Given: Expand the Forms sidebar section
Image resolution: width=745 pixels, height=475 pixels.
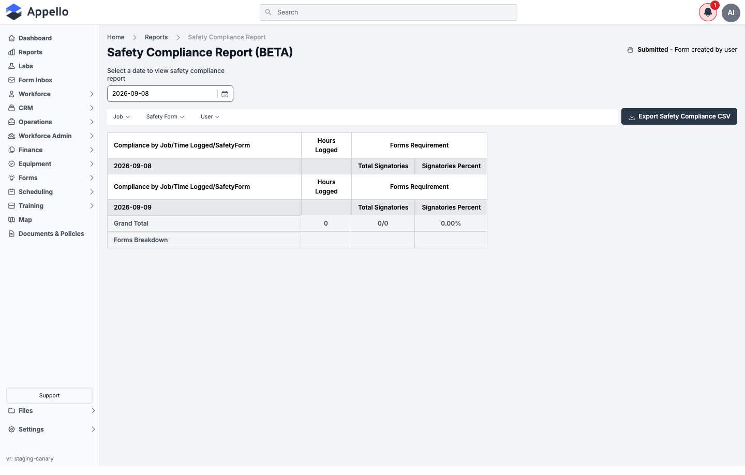Looking at the screenshot, I should click(x=51, y=178).
